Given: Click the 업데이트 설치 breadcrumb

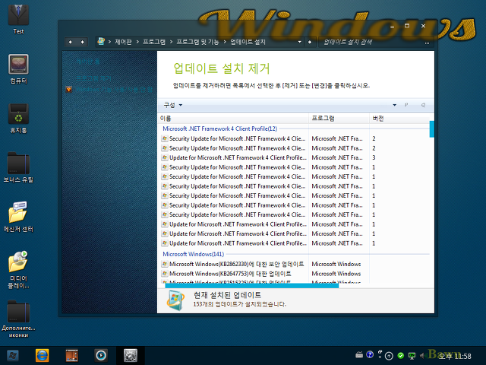Looking at the screenshot, I should click(x=248, y=42).
